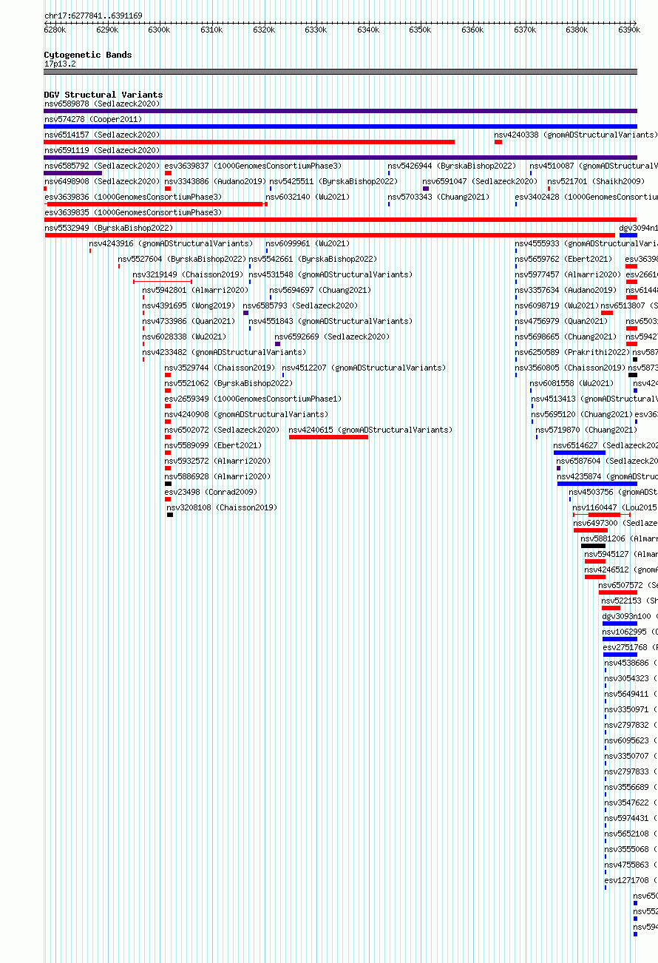
Task: Click the nsv574278 (Cooper2011) variant label
Action: click(93, 119)
